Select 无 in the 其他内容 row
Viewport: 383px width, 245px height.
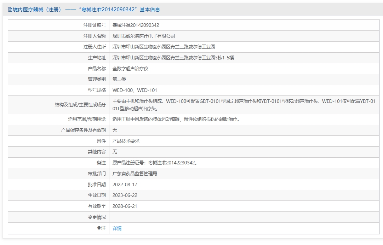pos(115,152)
